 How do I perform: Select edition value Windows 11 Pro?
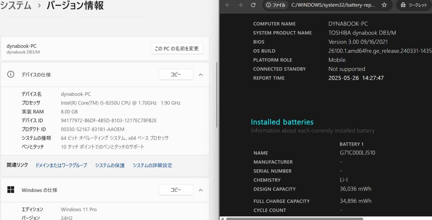[x=79, y=209]
